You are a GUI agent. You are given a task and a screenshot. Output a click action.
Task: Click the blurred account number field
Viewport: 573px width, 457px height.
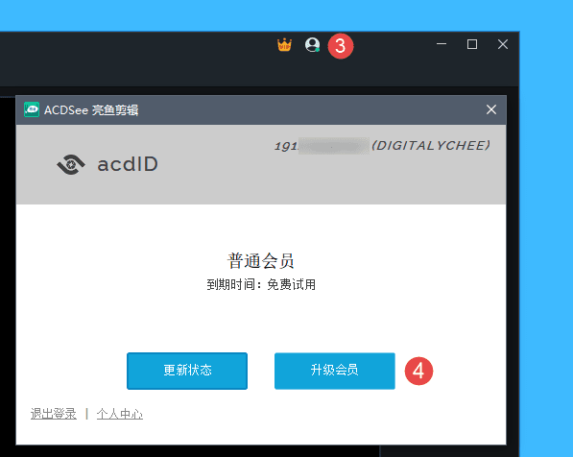tap(334, 146)
